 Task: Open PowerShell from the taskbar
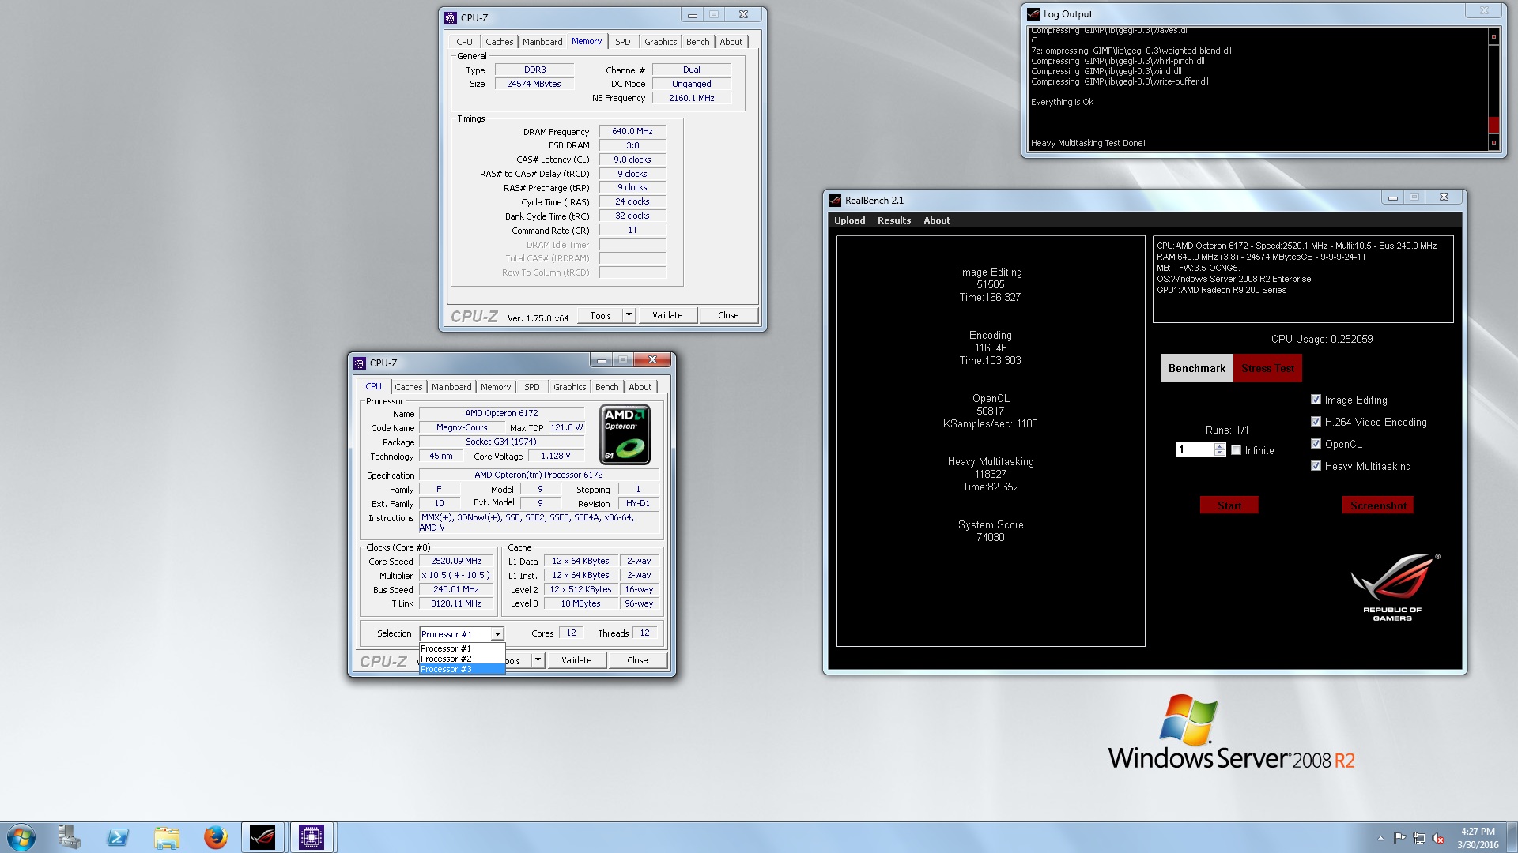[x=118, y=837]
